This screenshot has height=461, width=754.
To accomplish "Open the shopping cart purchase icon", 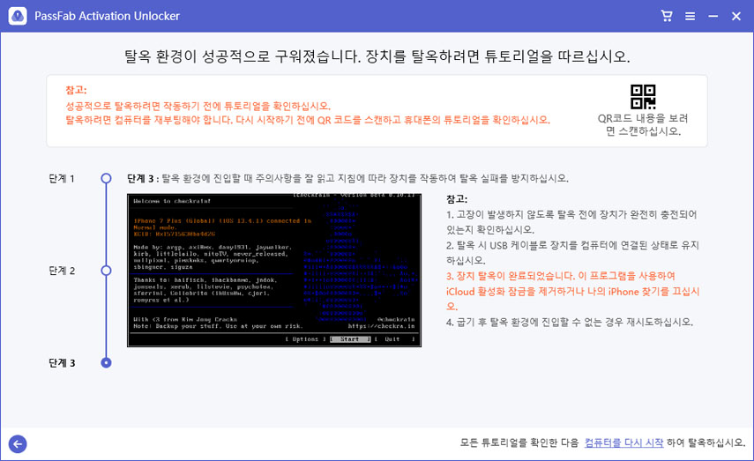I will (668, 16).
